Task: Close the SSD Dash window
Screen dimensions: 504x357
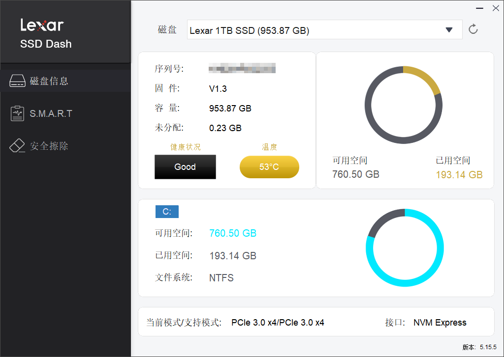Action: [496, 8]
